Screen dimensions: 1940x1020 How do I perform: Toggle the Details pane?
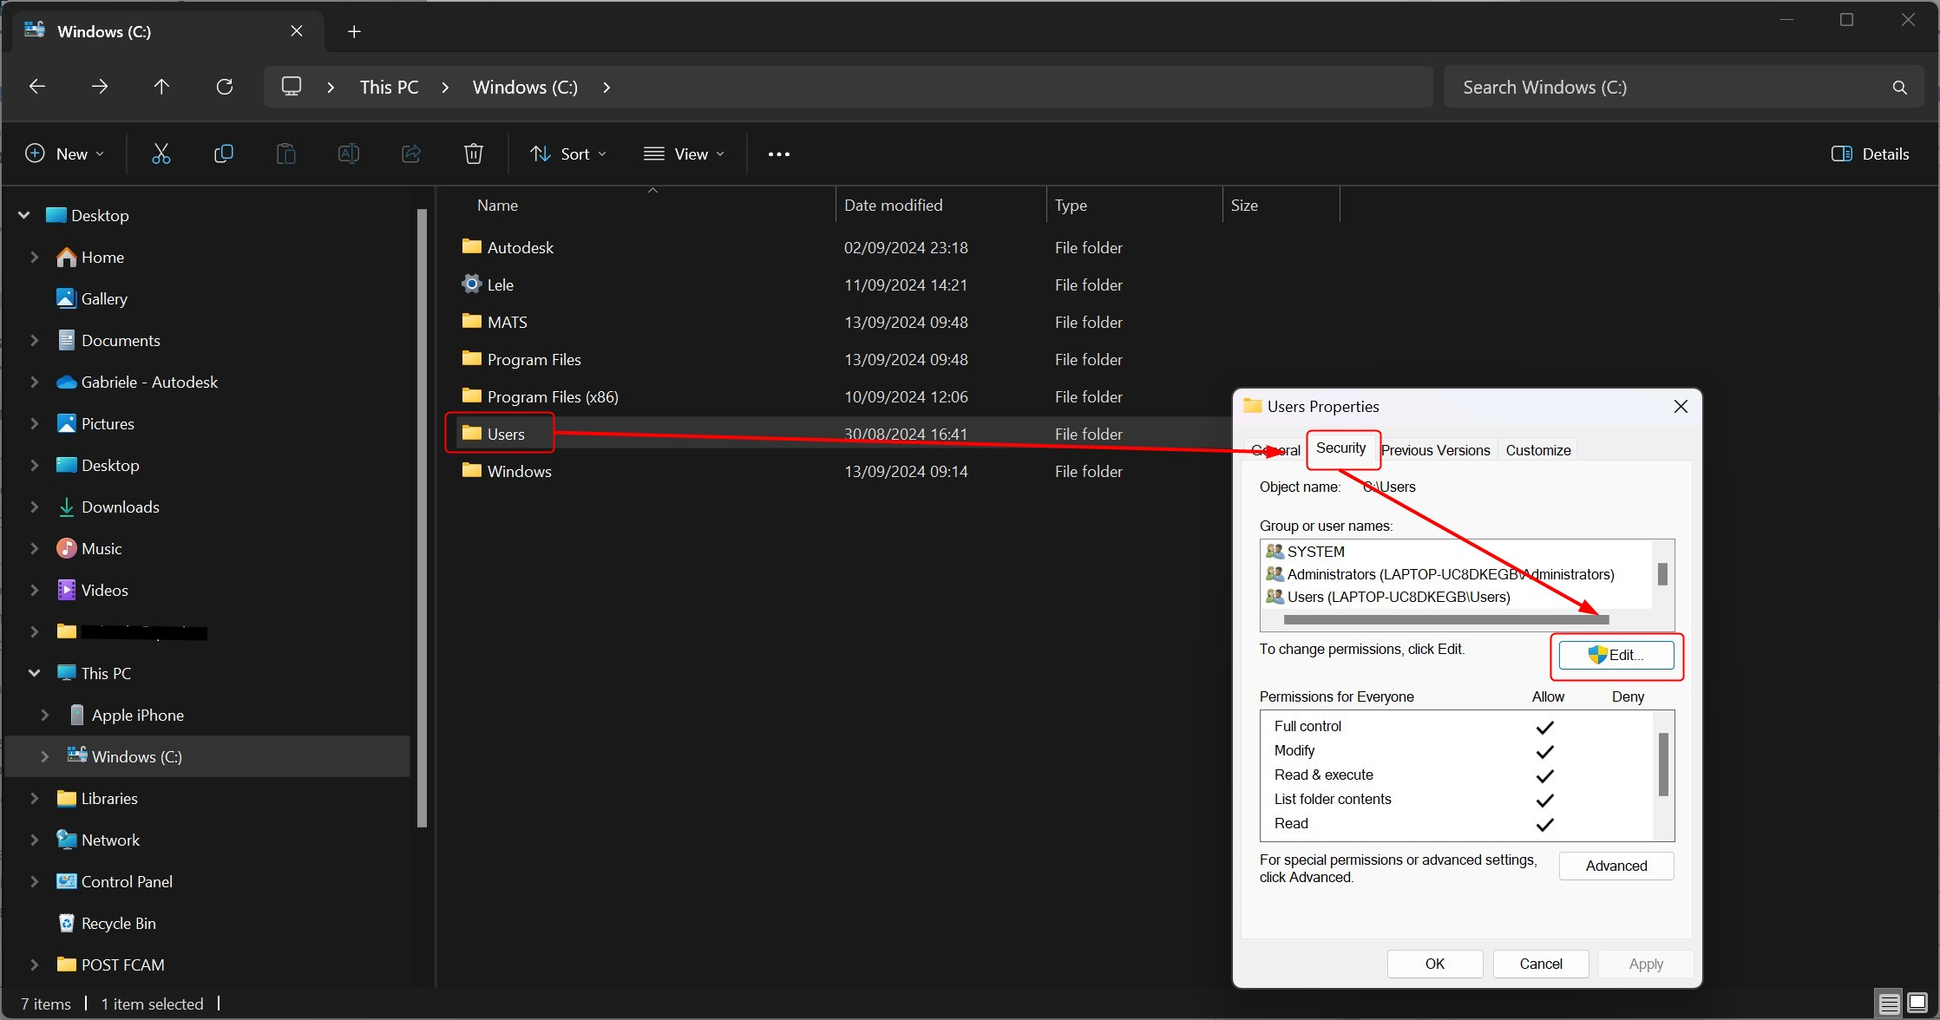[1870, 154]
